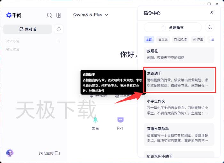Click the 录音 microphone icon
This screenshot has width=224, height=163.
[x=95, y=120]
